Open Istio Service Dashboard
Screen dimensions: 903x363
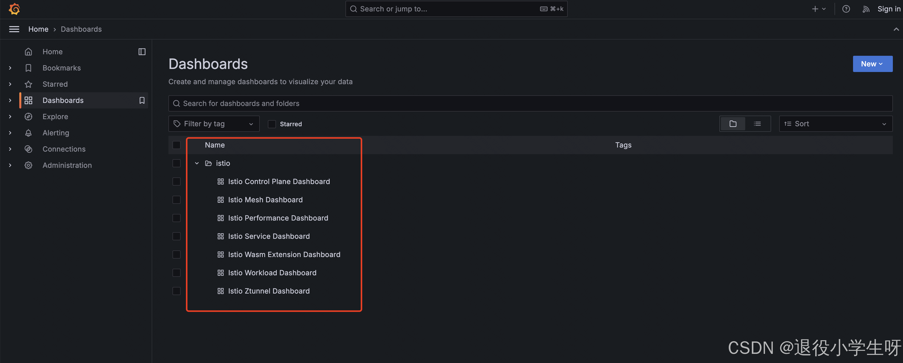click(x=269, y=236)
